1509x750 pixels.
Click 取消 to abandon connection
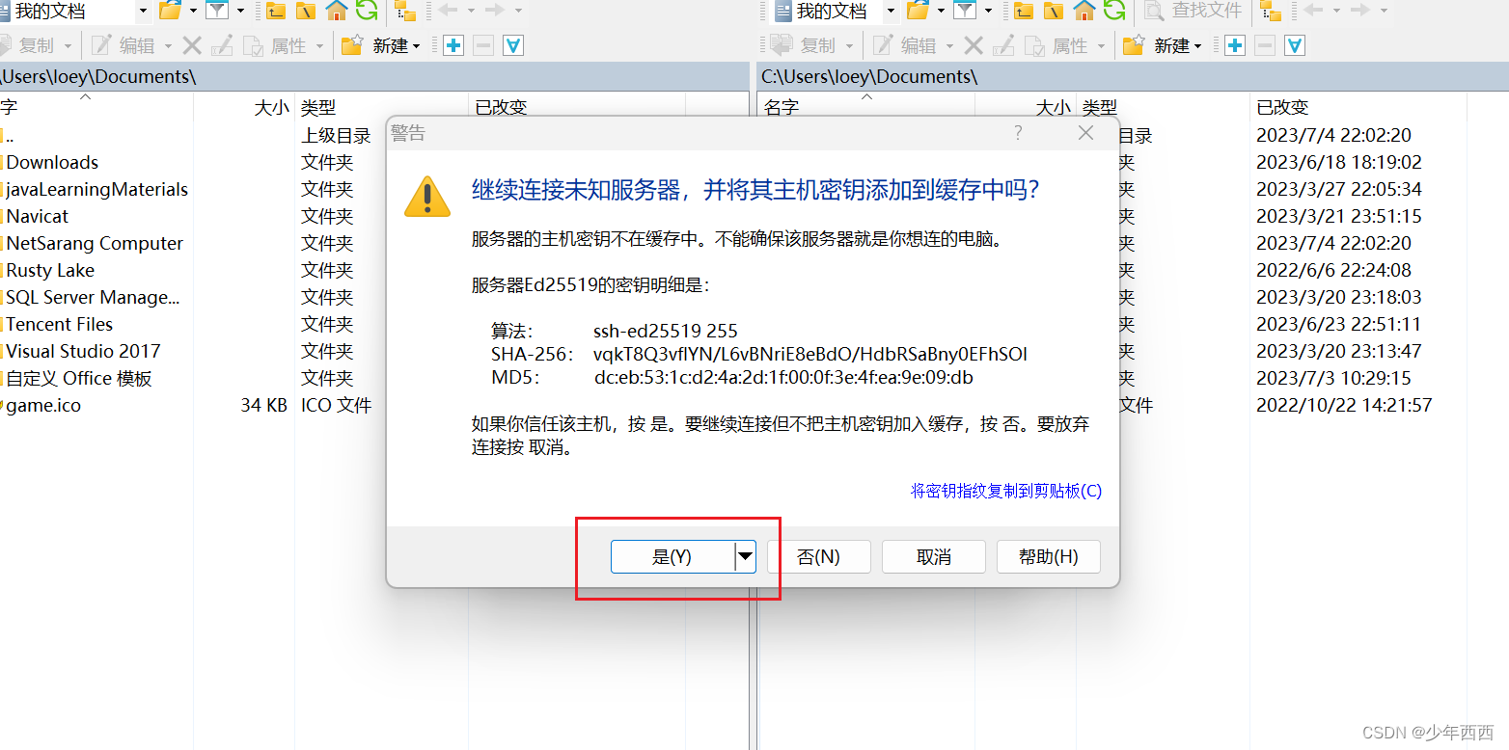pos(934,556)
